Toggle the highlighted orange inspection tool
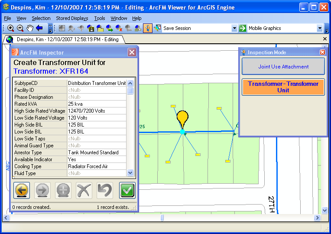This screenshot has height=234, width=331. coord(148,28)
